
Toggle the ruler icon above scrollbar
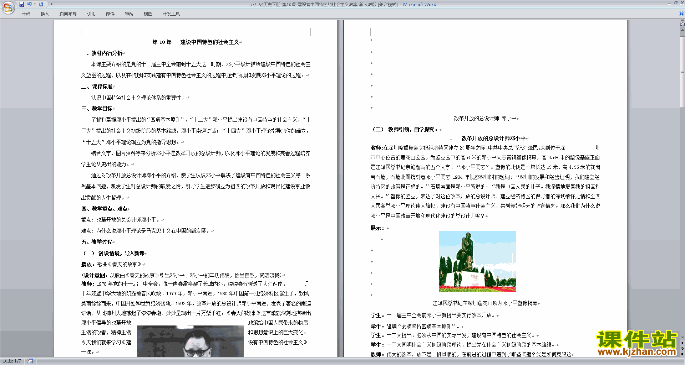click(x=683, y=25)
